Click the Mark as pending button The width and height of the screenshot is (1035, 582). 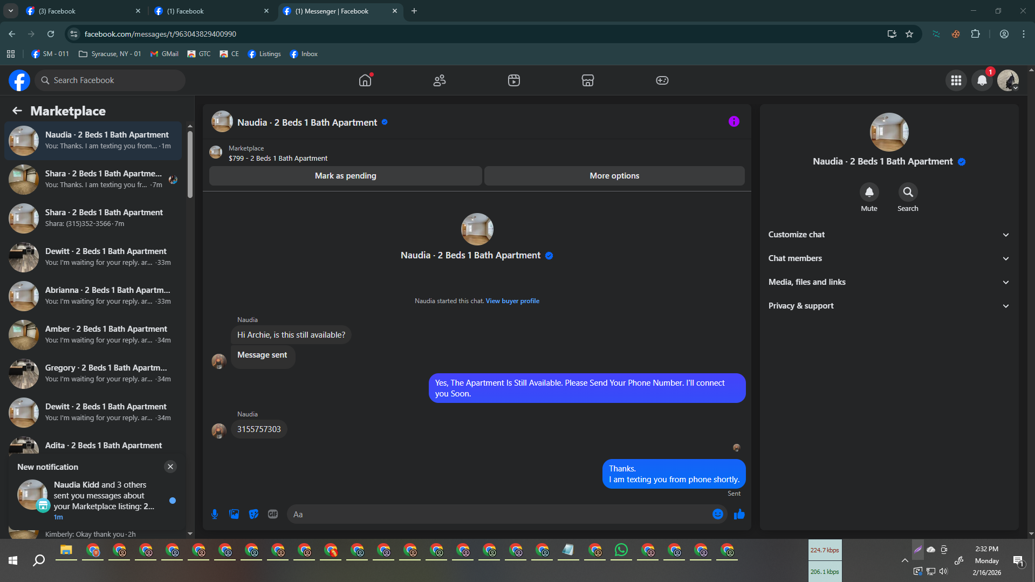click(345, 176)
